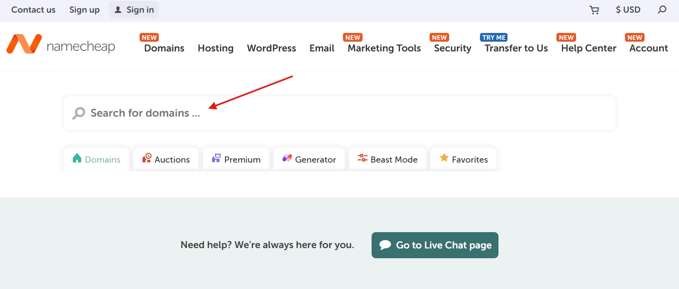This screenshot has width=679, height=289.
Task: Click the Favorites star icon
Action: pos(444,158)
